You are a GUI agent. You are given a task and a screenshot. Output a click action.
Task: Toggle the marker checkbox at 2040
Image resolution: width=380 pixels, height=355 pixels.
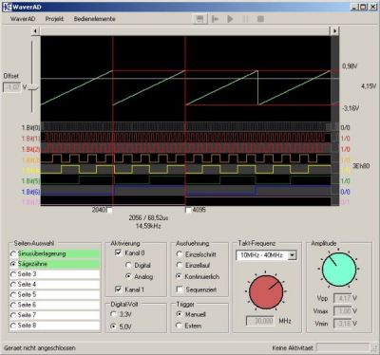point(109,210)
